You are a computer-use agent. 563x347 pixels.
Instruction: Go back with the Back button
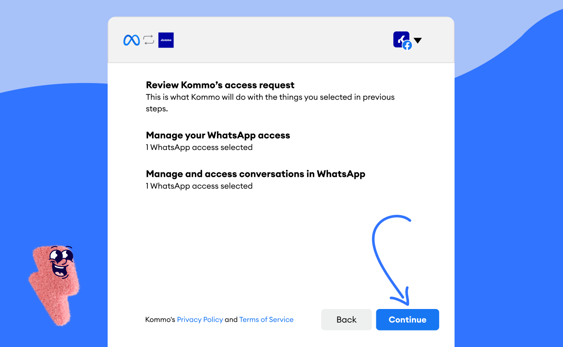[x=346, y=320]
